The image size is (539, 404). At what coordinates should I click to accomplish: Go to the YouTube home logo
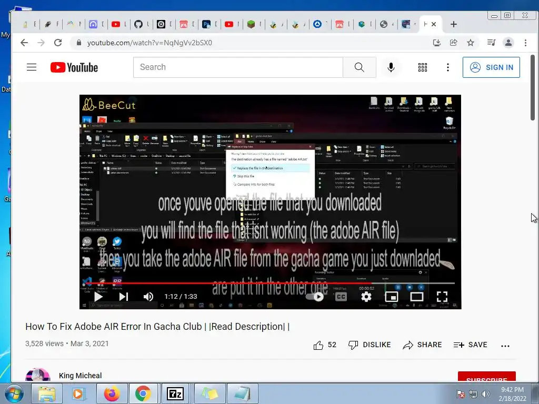[x=74, y=67]
